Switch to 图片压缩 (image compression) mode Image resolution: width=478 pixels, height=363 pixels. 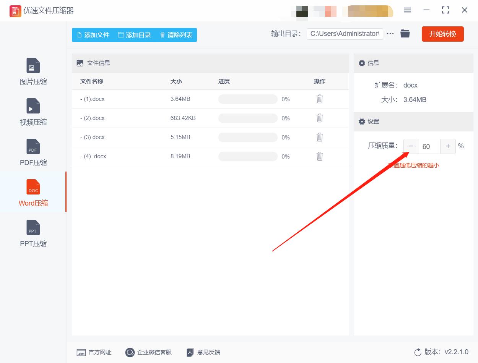[33, 72]
